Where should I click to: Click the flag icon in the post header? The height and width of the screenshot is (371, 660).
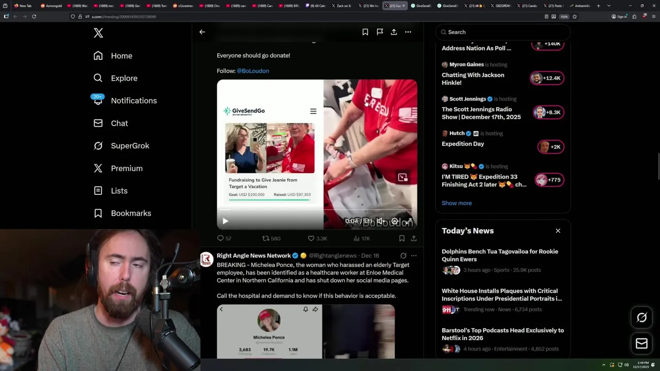pyautogui.click(x=379, y=32)
